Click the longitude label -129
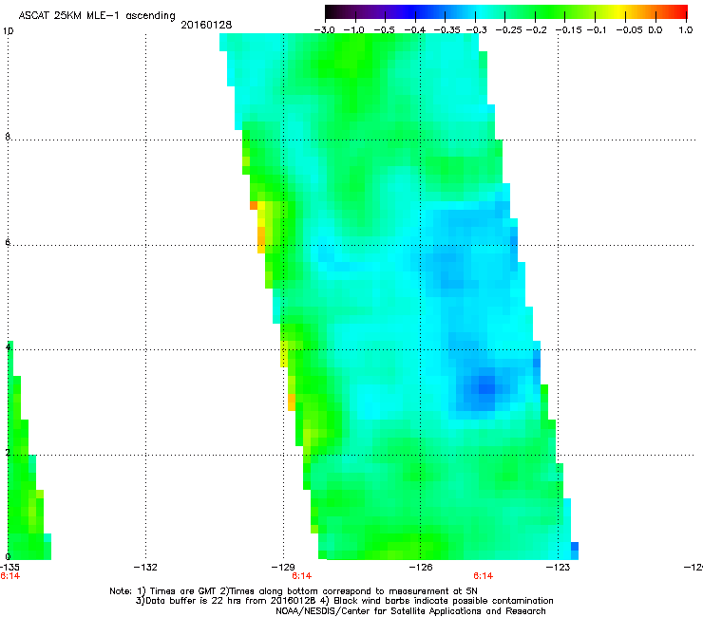The width and height of the screenshot is (703, 617). point(283,568)
